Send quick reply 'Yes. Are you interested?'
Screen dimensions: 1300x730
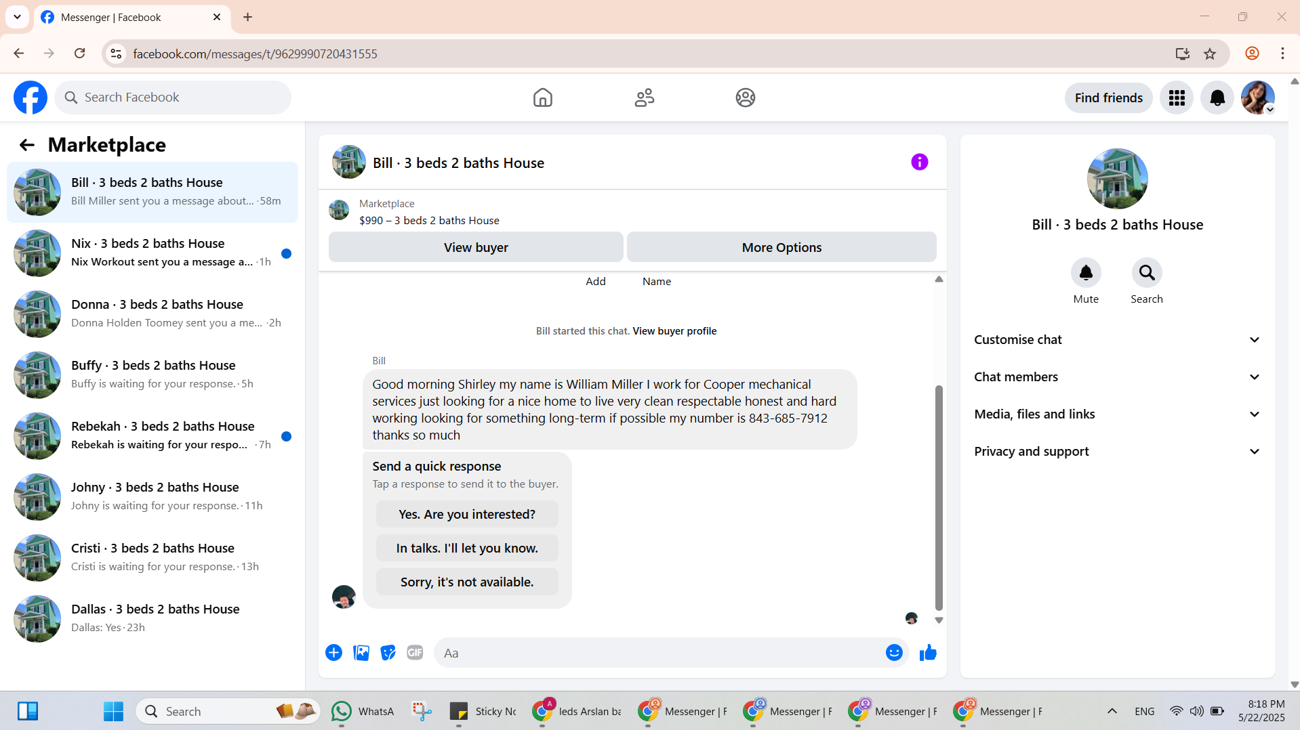(467, 514)
